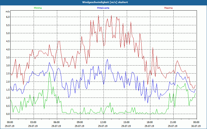Click the '09:00' time axis label

(x=80, y=122)
